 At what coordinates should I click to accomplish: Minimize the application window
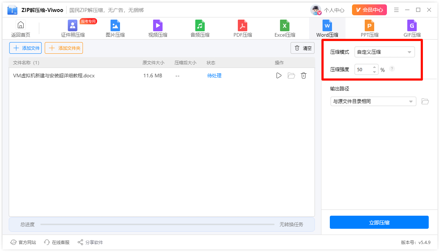(407, 10)
